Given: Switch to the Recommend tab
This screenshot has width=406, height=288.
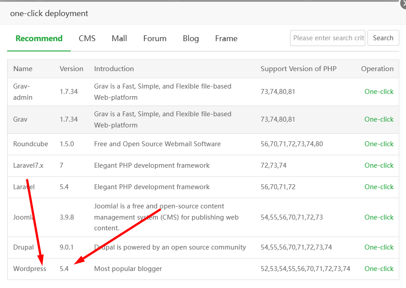Looking at the screenshot, I should coord(39,38).
